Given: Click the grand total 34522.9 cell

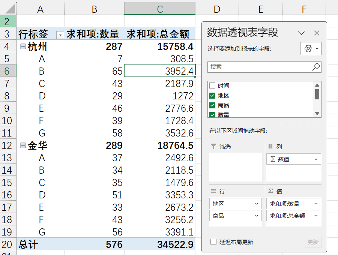Looking at the screenshot, I should (x=160, y=244).
